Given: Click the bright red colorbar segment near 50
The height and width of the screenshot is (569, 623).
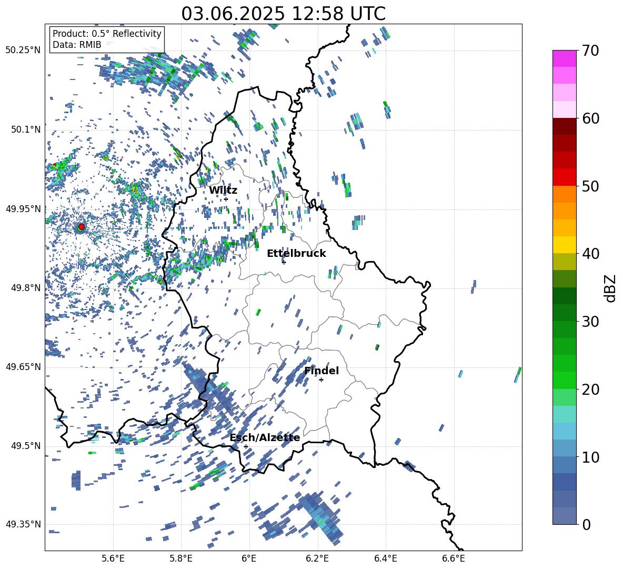Looking at the screenshot, I should tap(565, 177).
